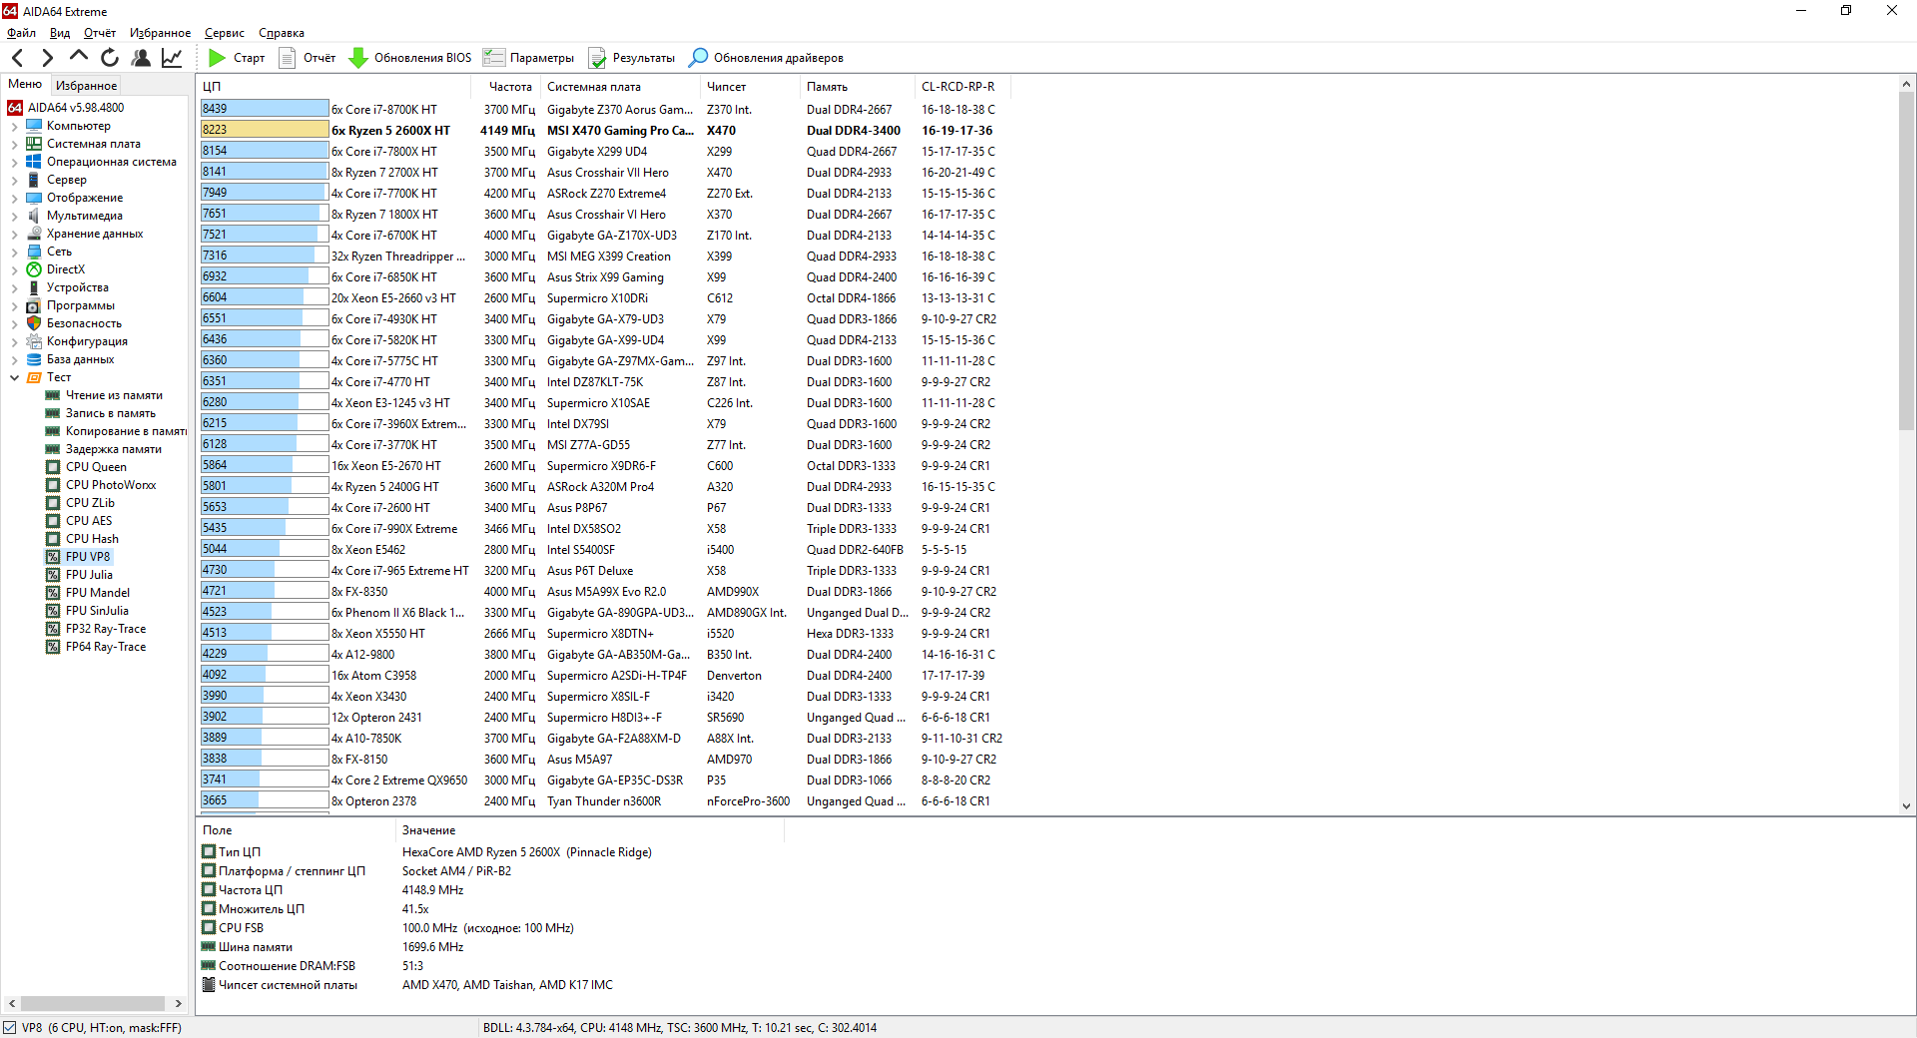Select the FPU VP8 benchmark item
This screenshot has width=1917, height=1038.
tap(88, 557)
